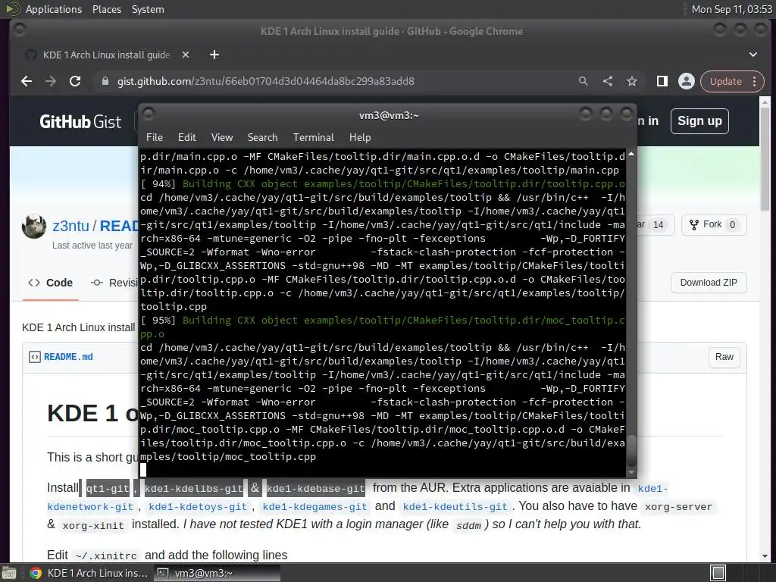Click the browser page scrollbar up arrow
776x582 pixels.
point(765,102)
